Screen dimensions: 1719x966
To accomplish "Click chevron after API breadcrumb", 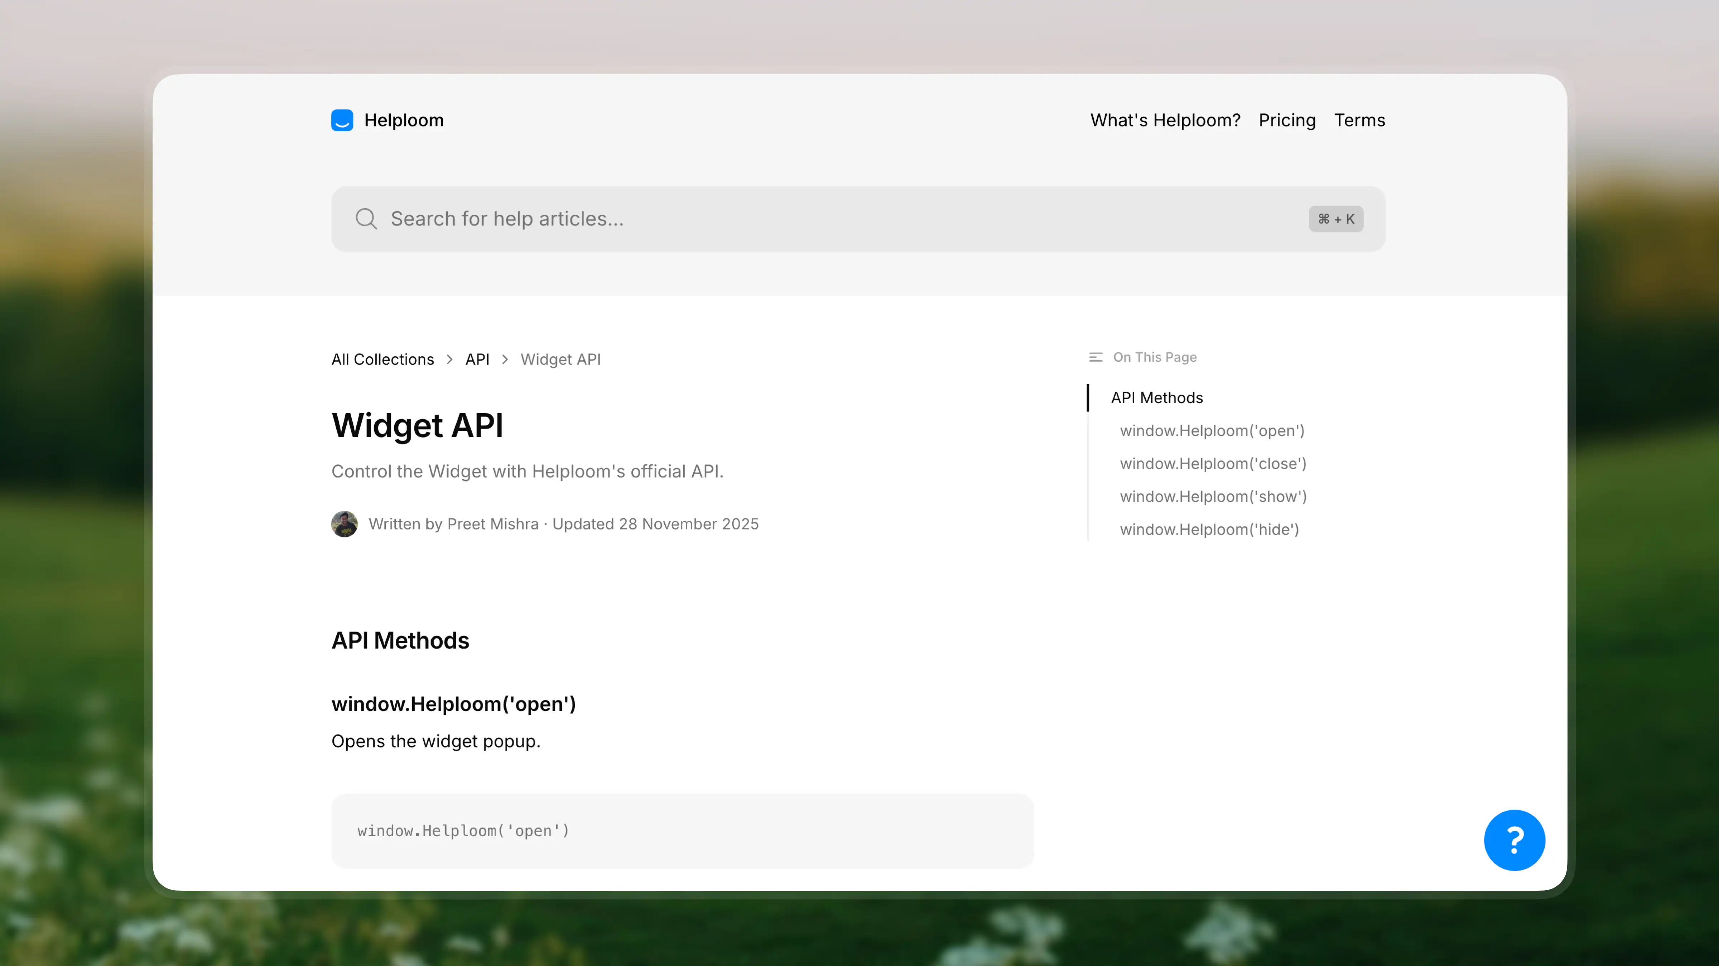I will 505,359.
